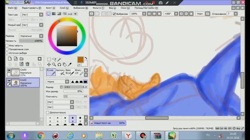Select the magic wand tool
The width and height of the screenshot is (250, 140).
59,59
